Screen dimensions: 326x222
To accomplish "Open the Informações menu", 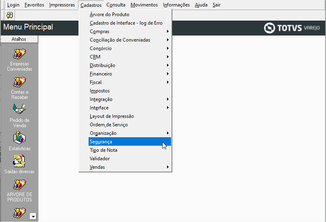I will pos(176,5).
